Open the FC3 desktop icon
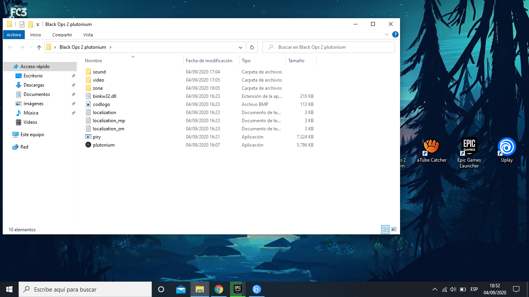 click(x=18, y=12)
